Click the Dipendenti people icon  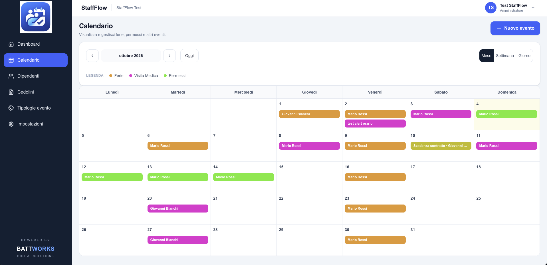[11, 76]
